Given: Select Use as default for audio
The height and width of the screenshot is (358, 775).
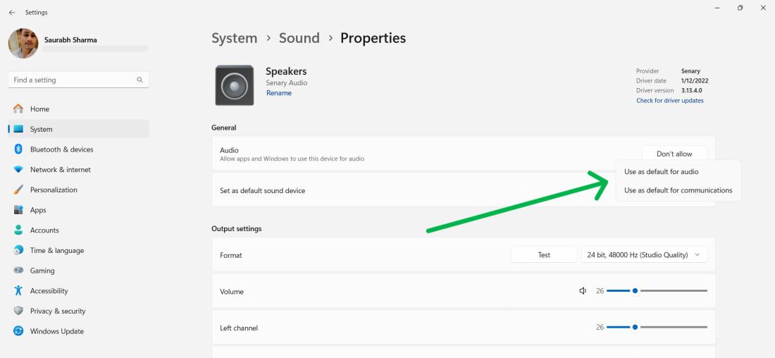Looking at the screenshot, I should pos(661,171).
